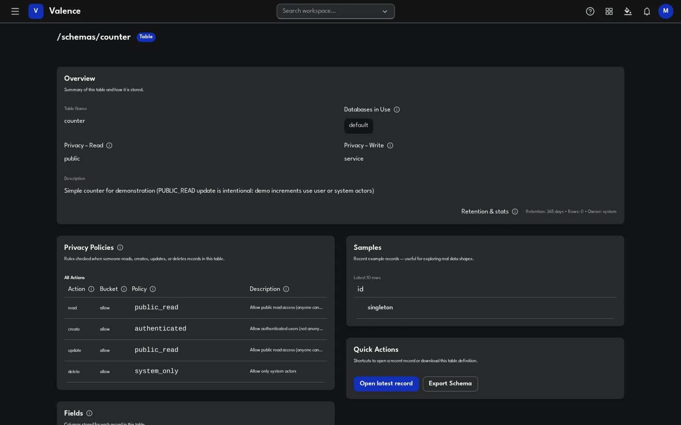
Task: Click the Valence V logo icon
Action: (x=36, y=11)
